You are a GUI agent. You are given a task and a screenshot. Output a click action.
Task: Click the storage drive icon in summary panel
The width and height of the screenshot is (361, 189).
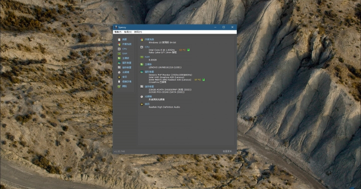tap(141, 86)
